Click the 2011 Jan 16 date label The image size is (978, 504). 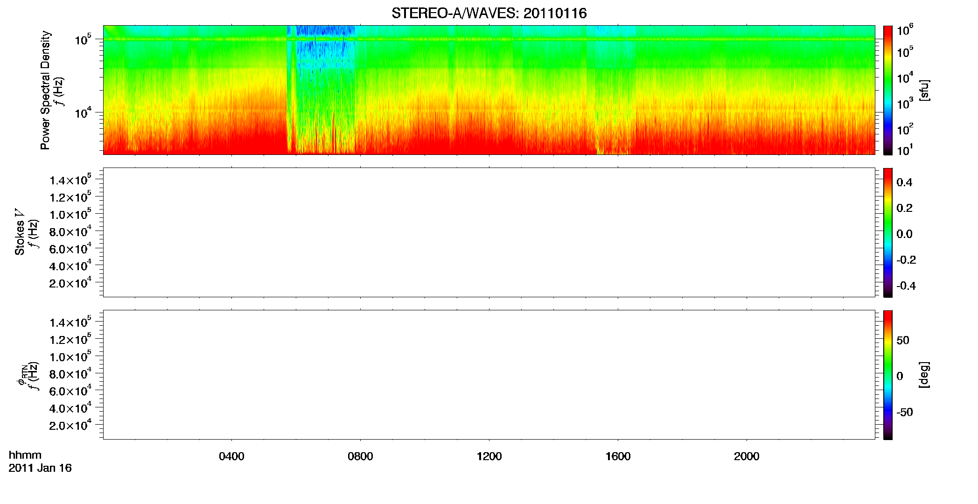[x=40, y=468]
